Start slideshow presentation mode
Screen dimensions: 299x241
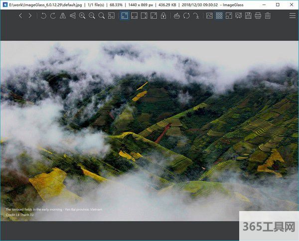tap(239, 16)
